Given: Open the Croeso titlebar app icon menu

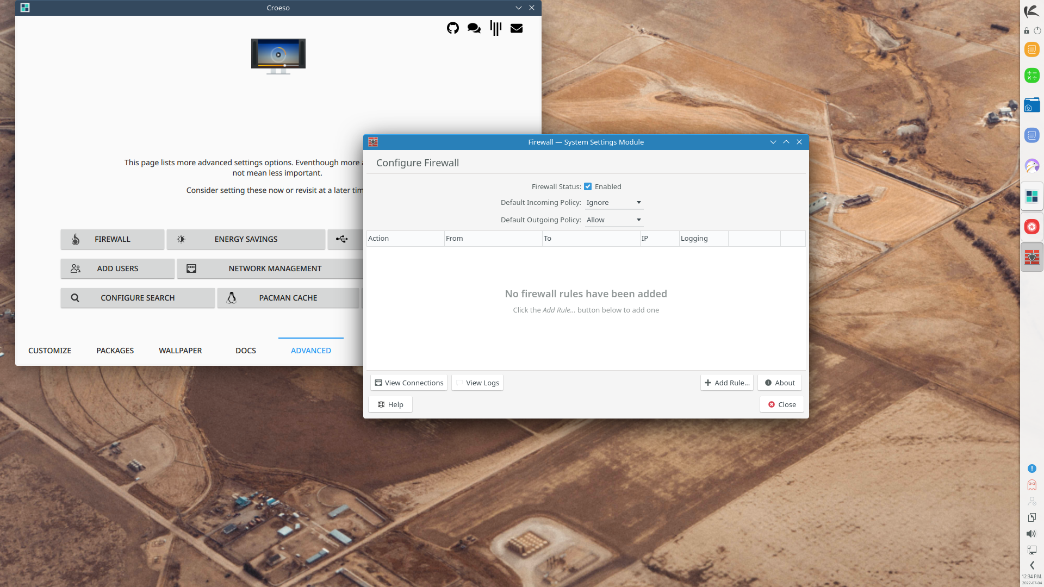Looking at the screenshot, I should click(x=25, y=8).
